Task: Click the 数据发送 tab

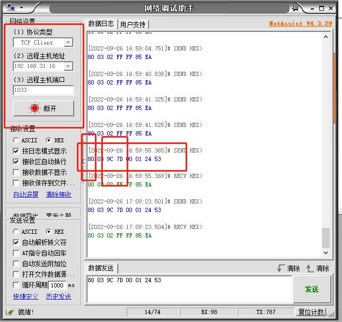Action: 101,268
